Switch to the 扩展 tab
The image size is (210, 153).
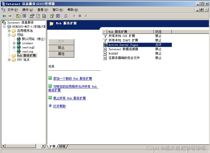[52, 147]
